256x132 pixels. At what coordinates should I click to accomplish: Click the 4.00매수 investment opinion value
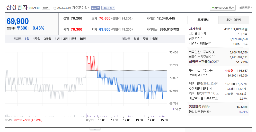(231, 71)
